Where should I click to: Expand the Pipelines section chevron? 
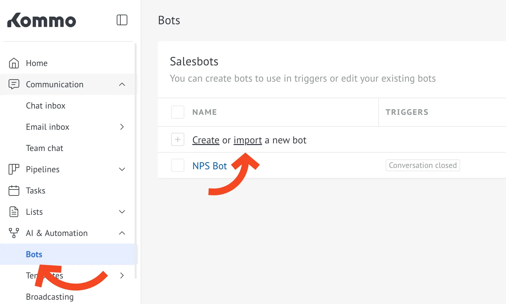click(122, 169)
